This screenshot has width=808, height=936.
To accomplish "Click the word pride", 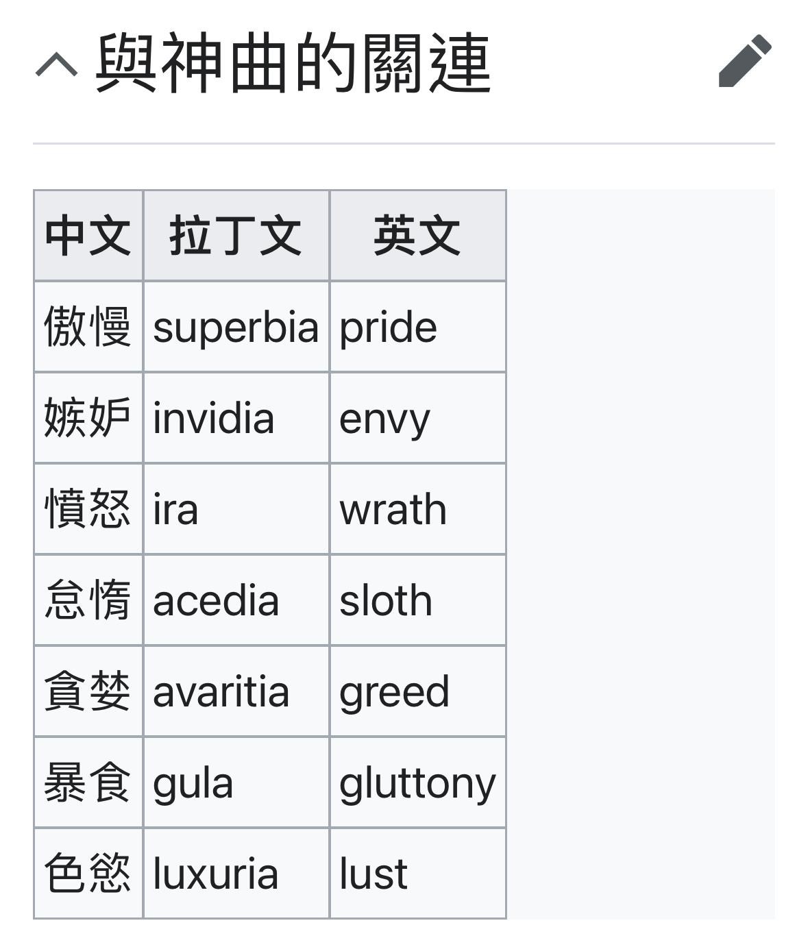I will (x=388, y=328).
